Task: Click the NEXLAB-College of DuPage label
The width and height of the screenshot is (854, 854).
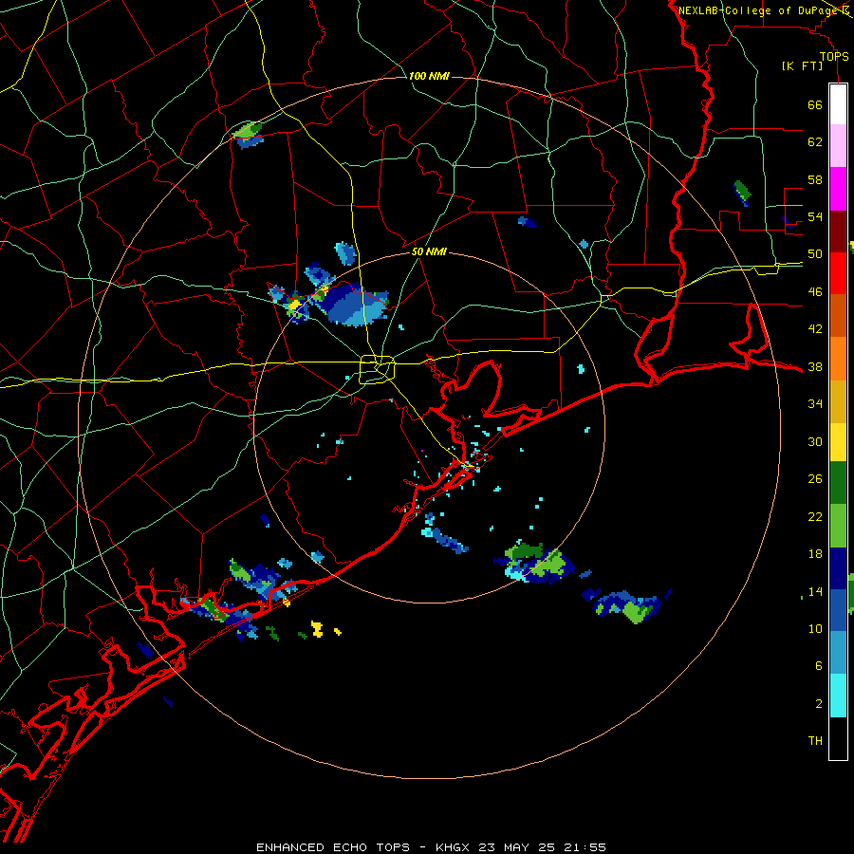Action: click(x=759, y=10)
